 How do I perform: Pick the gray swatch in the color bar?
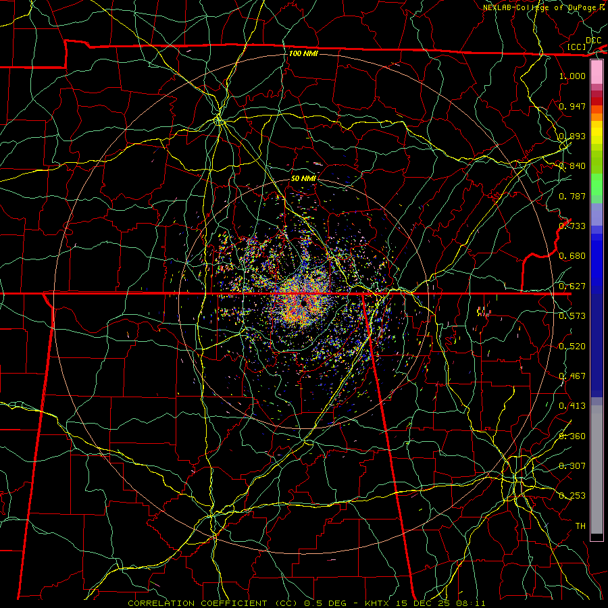pos(597,470)
